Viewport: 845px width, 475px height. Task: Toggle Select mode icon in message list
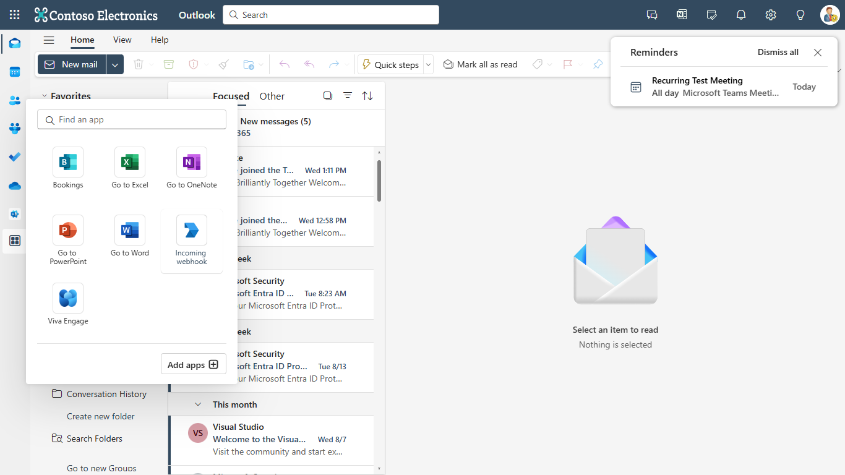[328, 96]
